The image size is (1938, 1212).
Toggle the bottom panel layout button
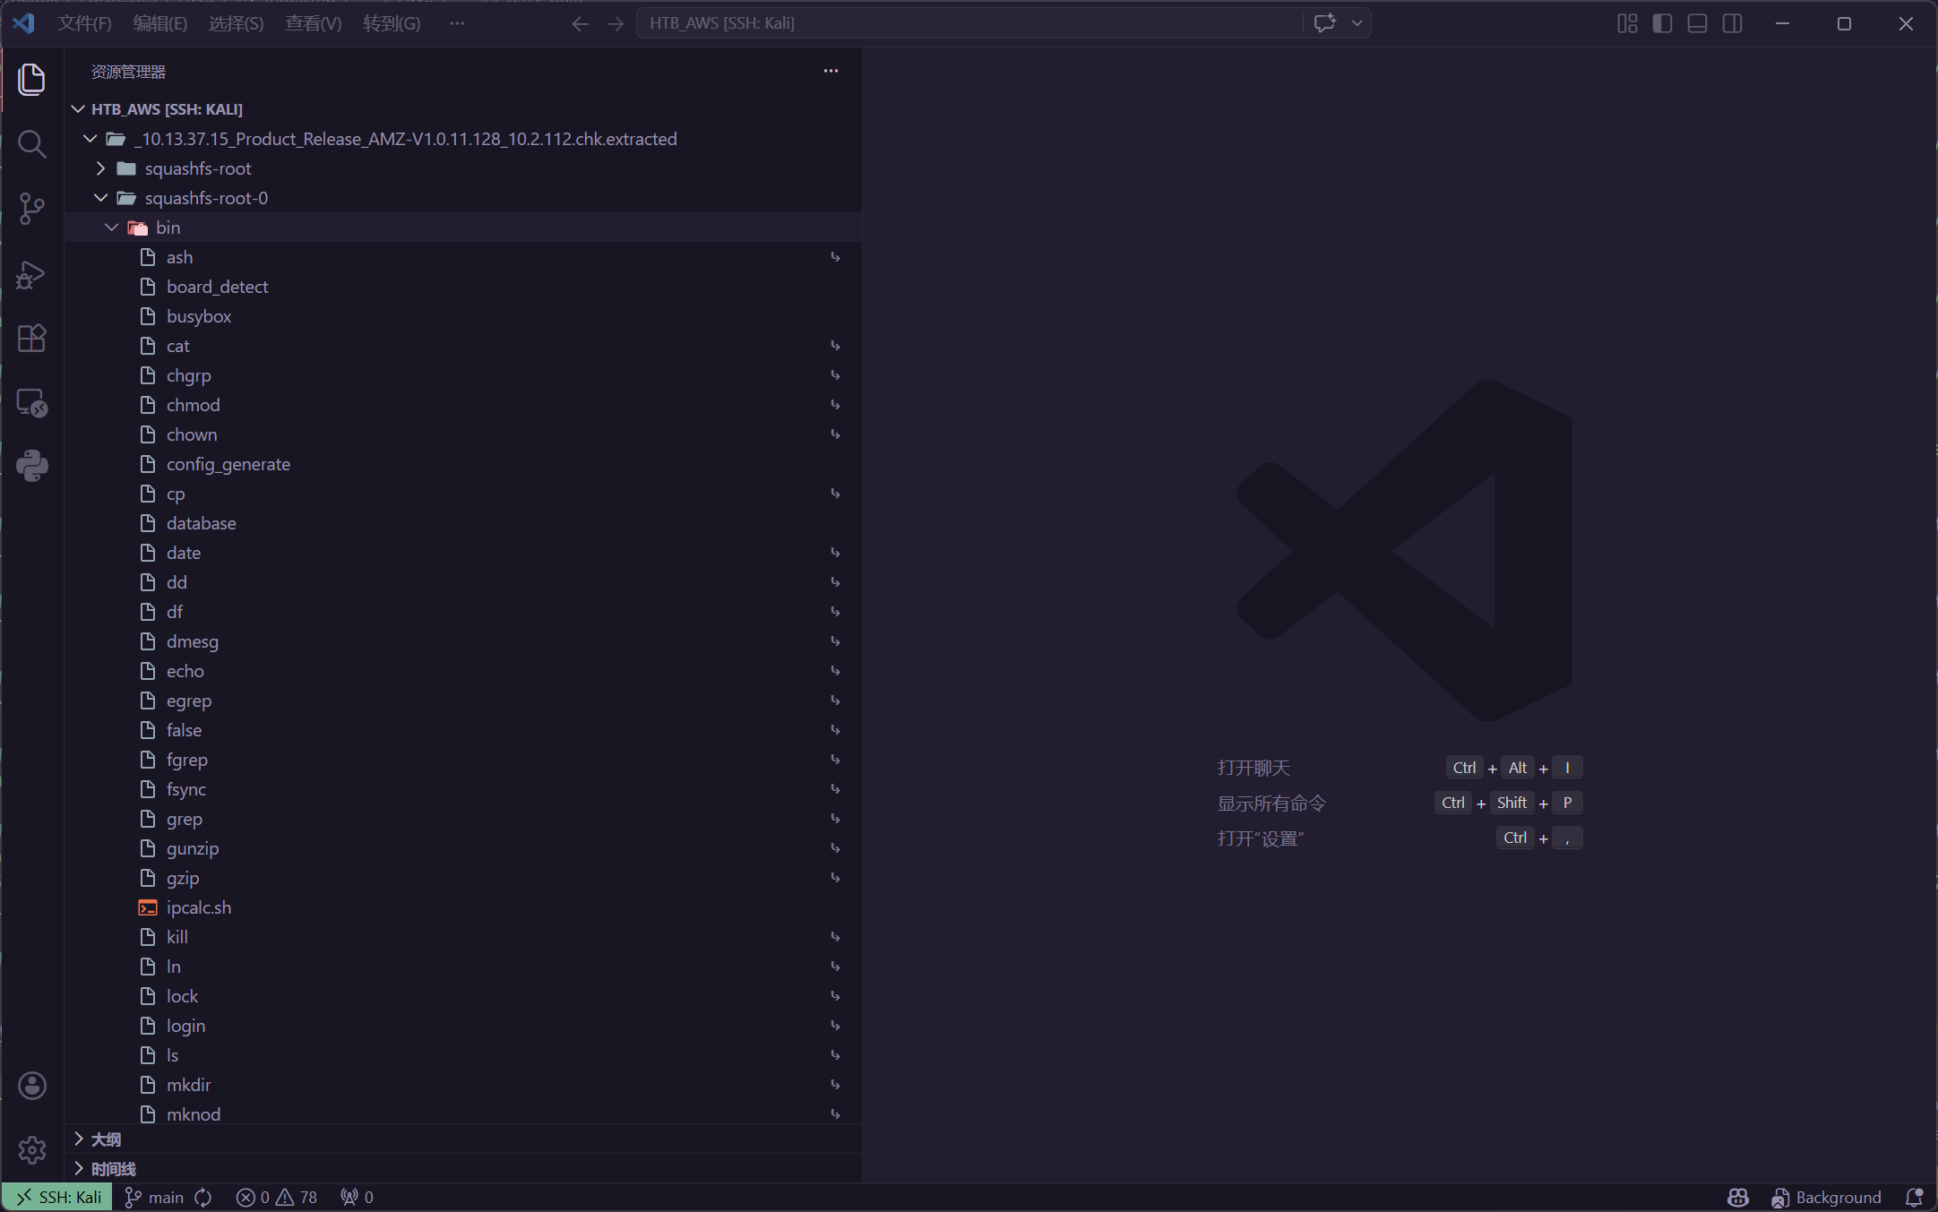pos(1697,23)
